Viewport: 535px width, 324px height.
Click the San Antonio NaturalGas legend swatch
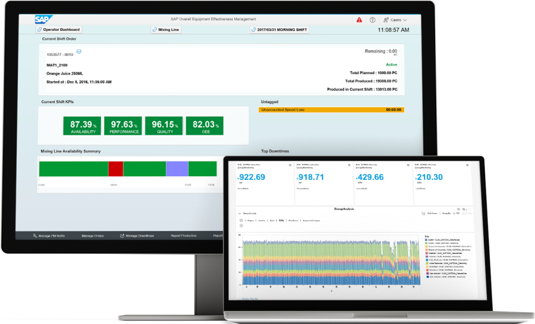[427, 273]
